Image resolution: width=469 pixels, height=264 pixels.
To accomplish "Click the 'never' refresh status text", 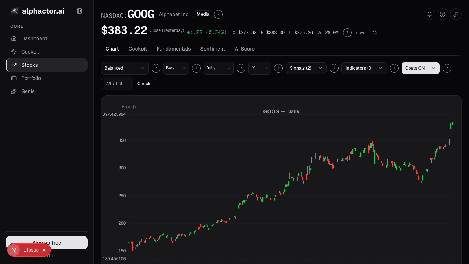I will (361, 33).
